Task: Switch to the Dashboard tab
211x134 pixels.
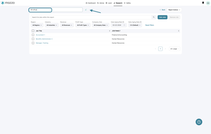Action: 91,3
